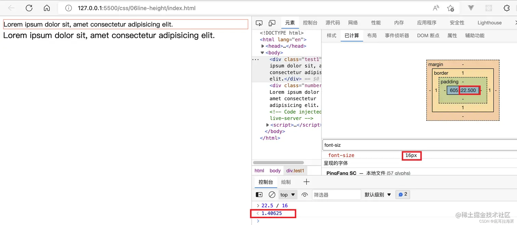Create live expression with the eye icon

305,195
